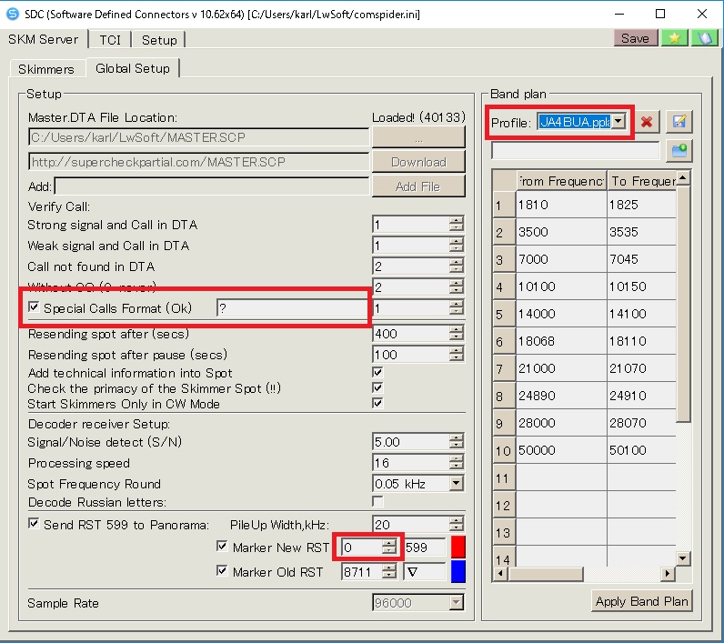Click the blue book icon near Save

point(705,38)
